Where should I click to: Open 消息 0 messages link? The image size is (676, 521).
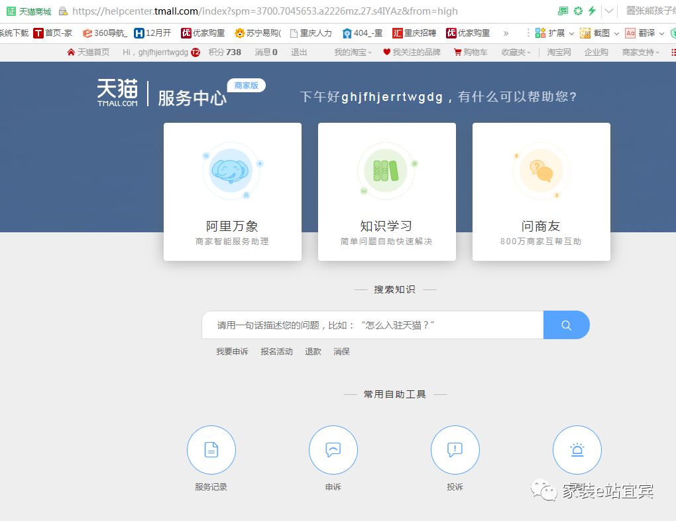tap(266, 52)
